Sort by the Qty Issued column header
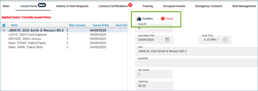The image size is (258, 91). (77, 25)
